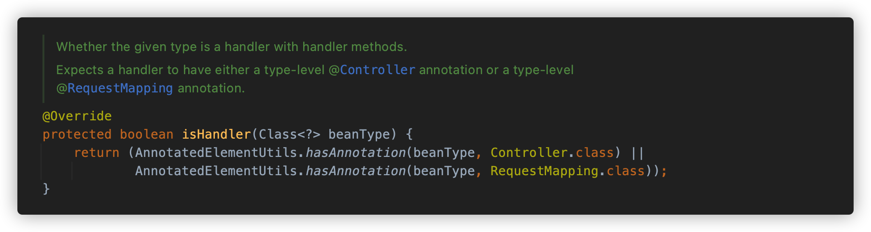
Task: Click the method's closing curly brace
Action: pyautogui.click(x=46, y=189)
